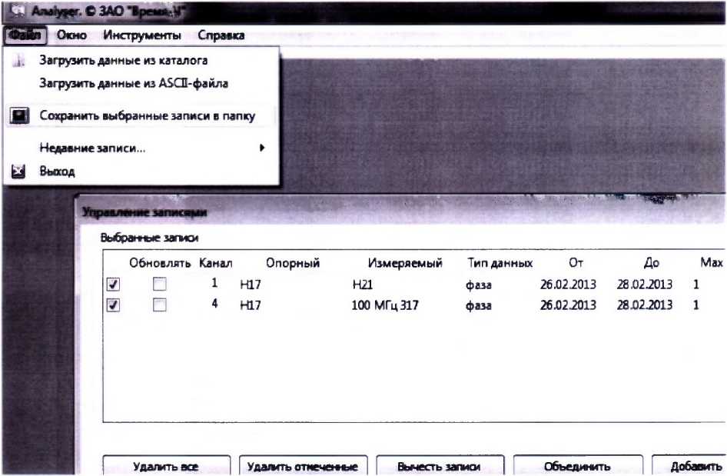Click the Объединить button
This screenshot has width=727, height=476.
[x=577, y=466]
